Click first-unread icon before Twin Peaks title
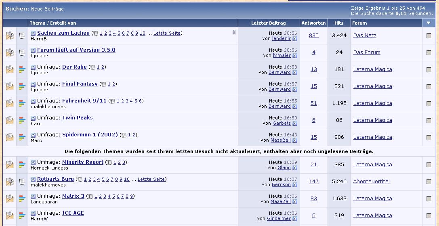The height and width of the screenshot is (226, 439). (33, 118)
